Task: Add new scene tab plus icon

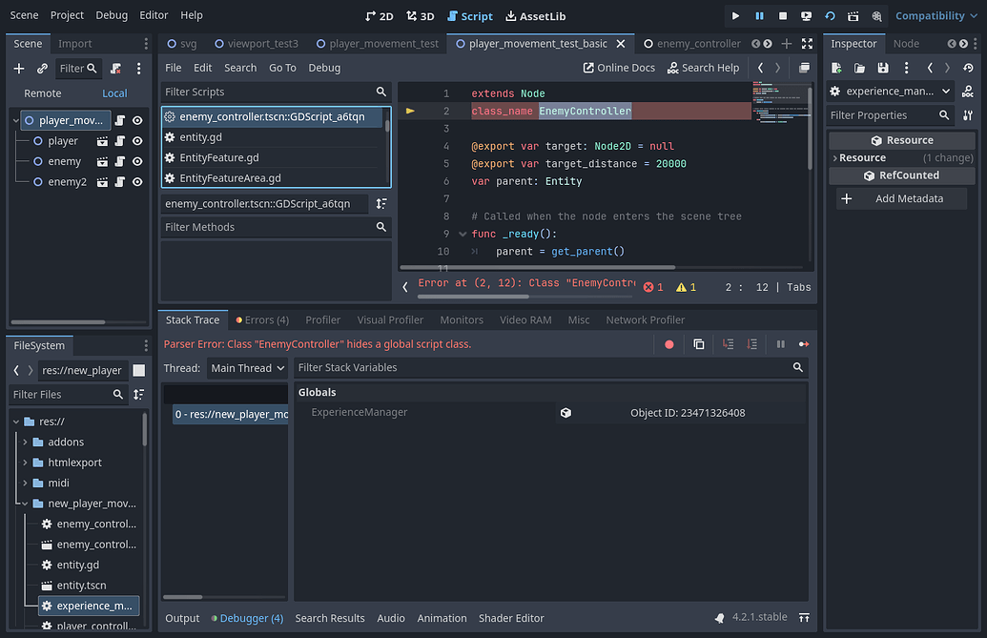Action: [786, 44]
